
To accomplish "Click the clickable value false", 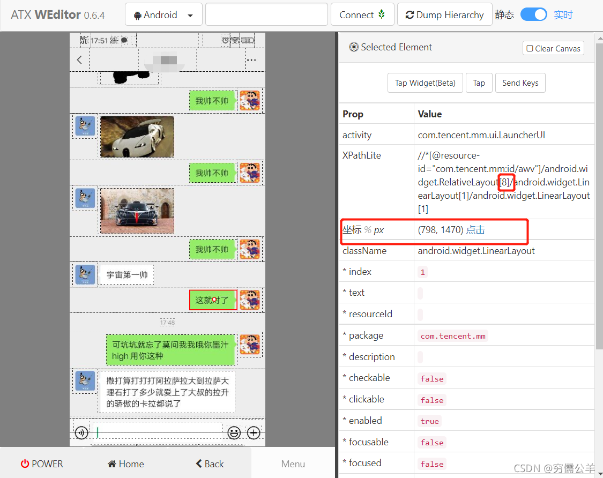I will [432, 400].
